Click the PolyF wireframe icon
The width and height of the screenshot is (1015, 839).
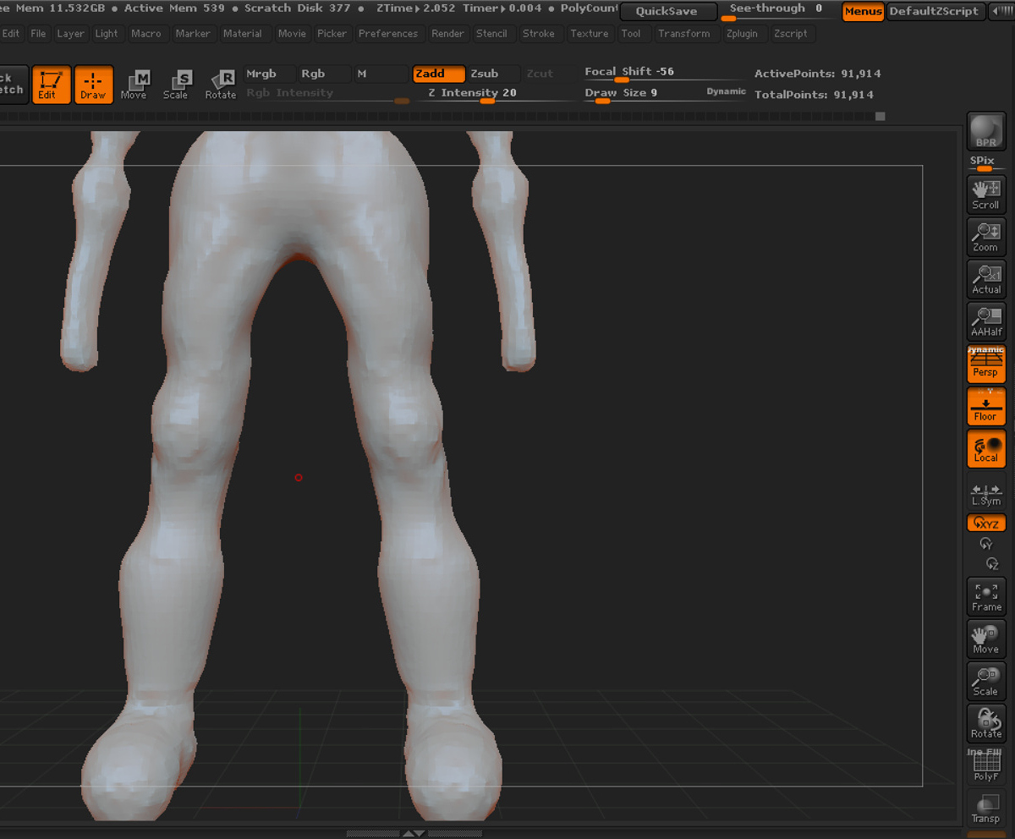click(x=985, y=766)
